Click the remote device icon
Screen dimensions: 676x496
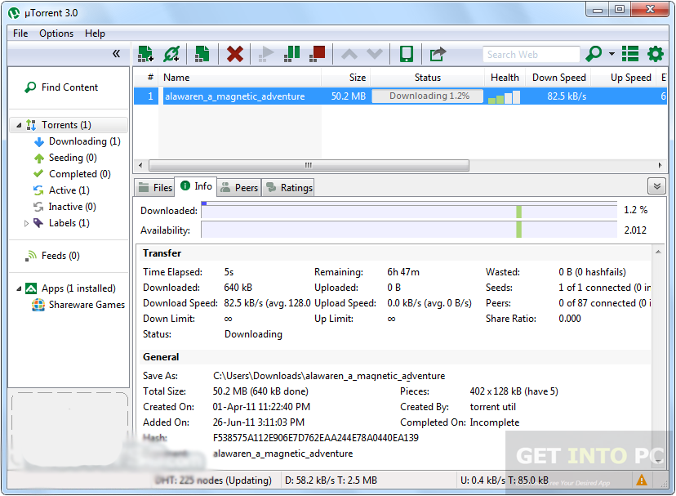[406, 54]
